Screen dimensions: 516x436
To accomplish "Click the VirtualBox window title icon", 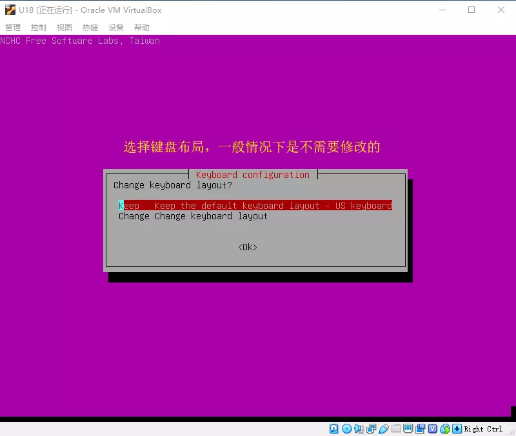I will (10, 10).
